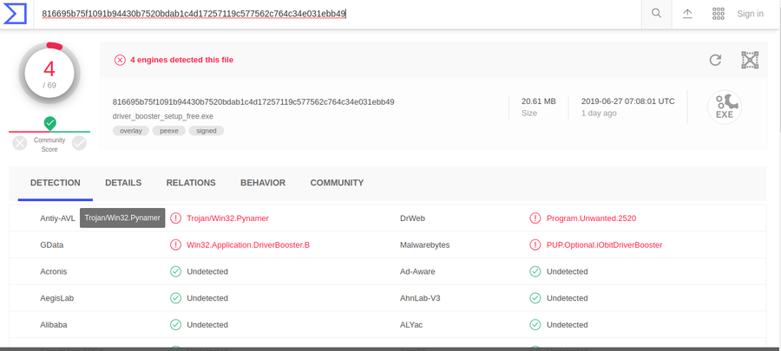This screenshot has height=351, width=781.
Task: Click the GData engine name
Action: pyautogui.click(x=52, y=245)
